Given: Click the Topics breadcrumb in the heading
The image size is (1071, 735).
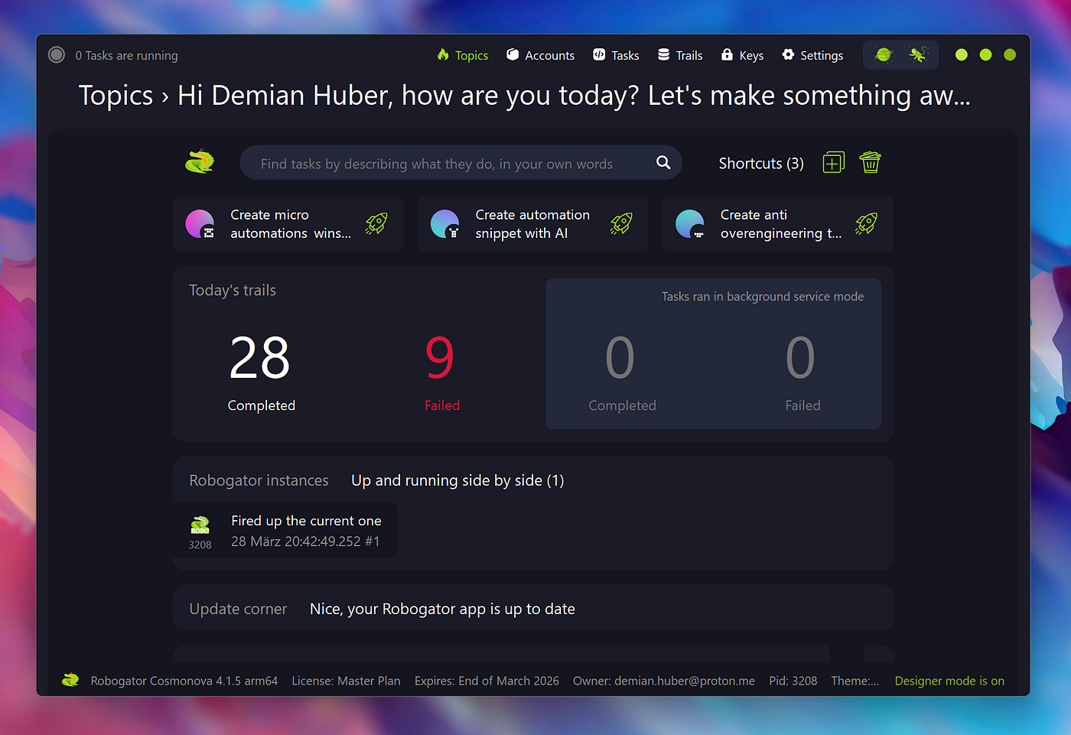Looking at the screenshot, I should pyautogui.click(x=116, y=96).
